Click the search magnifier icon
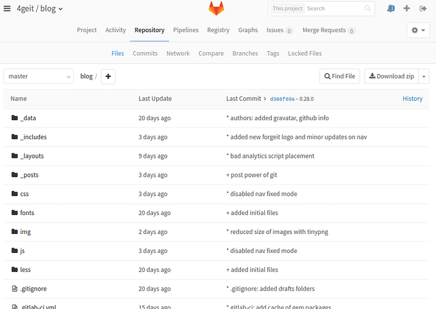Image resolution: width=436 pixels, height=309 pixels. point(367,8)
